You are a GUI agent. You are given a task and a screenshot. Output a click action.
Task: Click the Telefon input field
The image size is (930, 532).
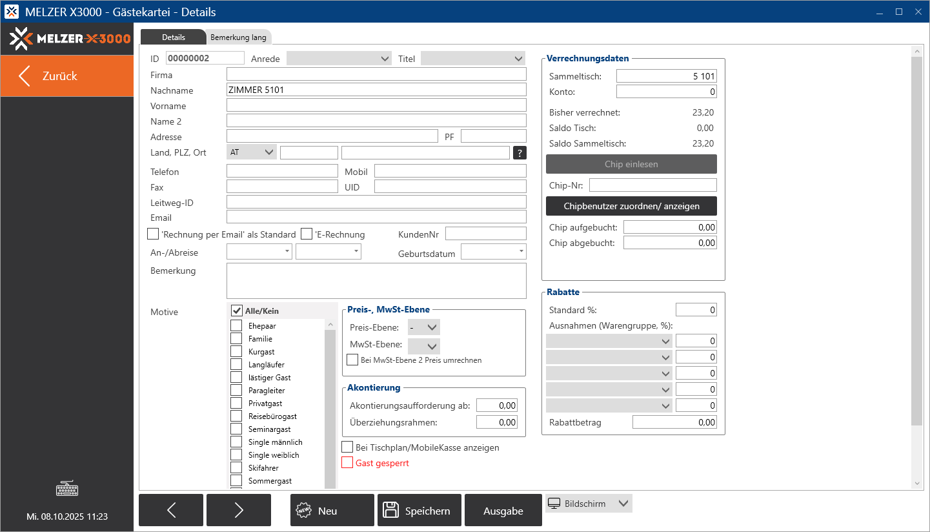point(282,171)
